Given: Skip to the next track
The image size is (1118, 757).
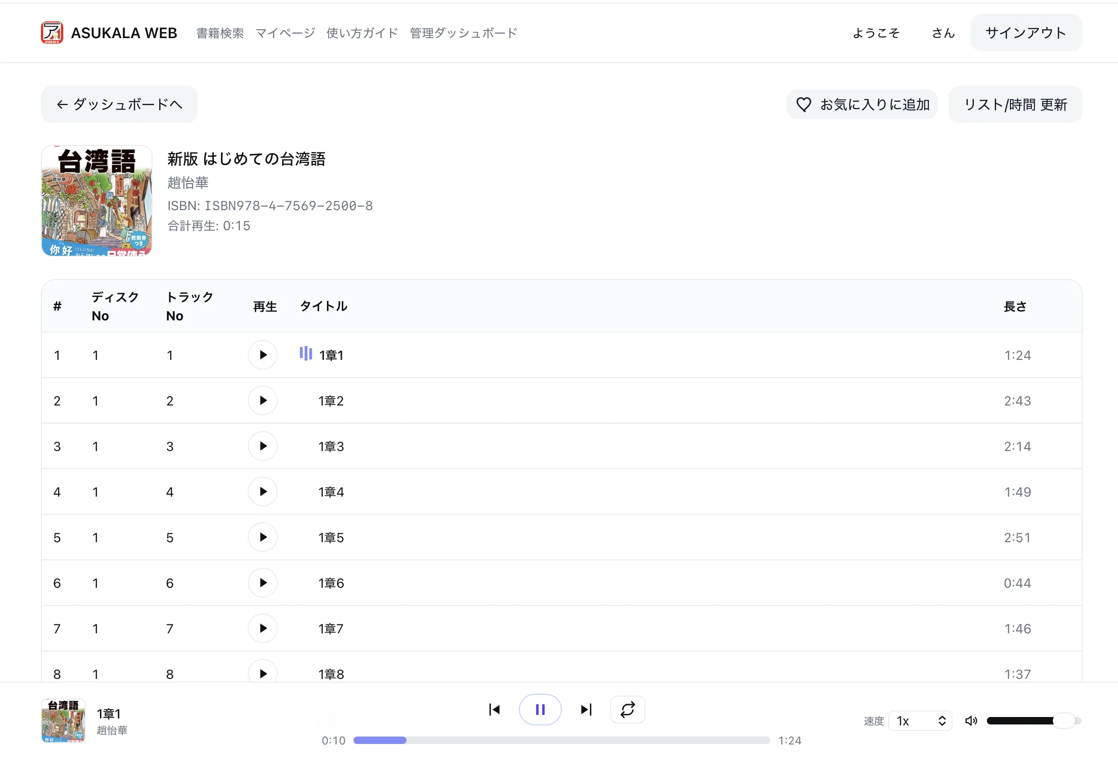Looking at the screenshot, I should pos(586,710).
